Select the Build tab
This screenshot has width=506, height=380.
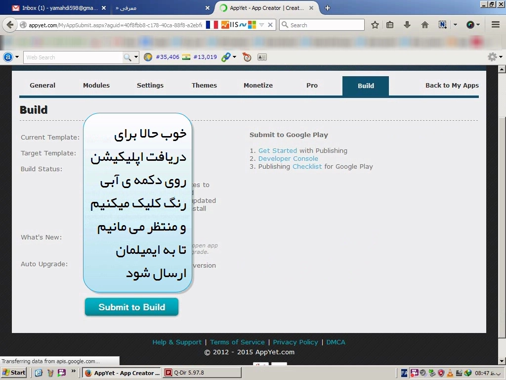366,86
